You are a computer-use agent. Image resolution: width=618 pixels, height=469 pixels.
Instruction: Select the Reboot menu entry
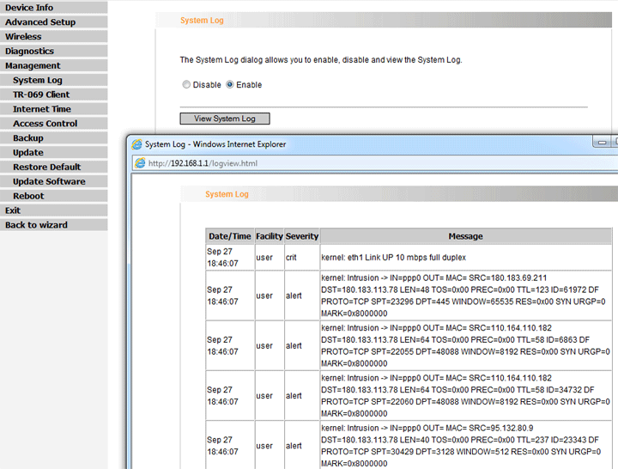coord(53,196)
